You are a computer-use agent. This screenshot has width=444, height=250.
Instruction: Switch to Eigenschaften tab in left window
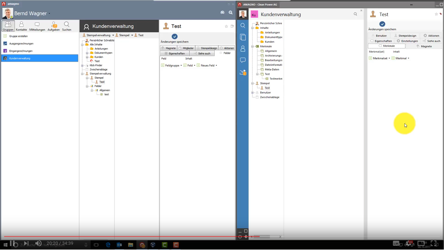175,53
